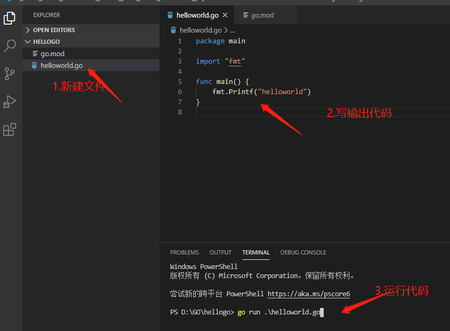450x331 pixels.
Task: Open the DEBUG CONSOLE panel tab
Action: [x=303, y=252]
